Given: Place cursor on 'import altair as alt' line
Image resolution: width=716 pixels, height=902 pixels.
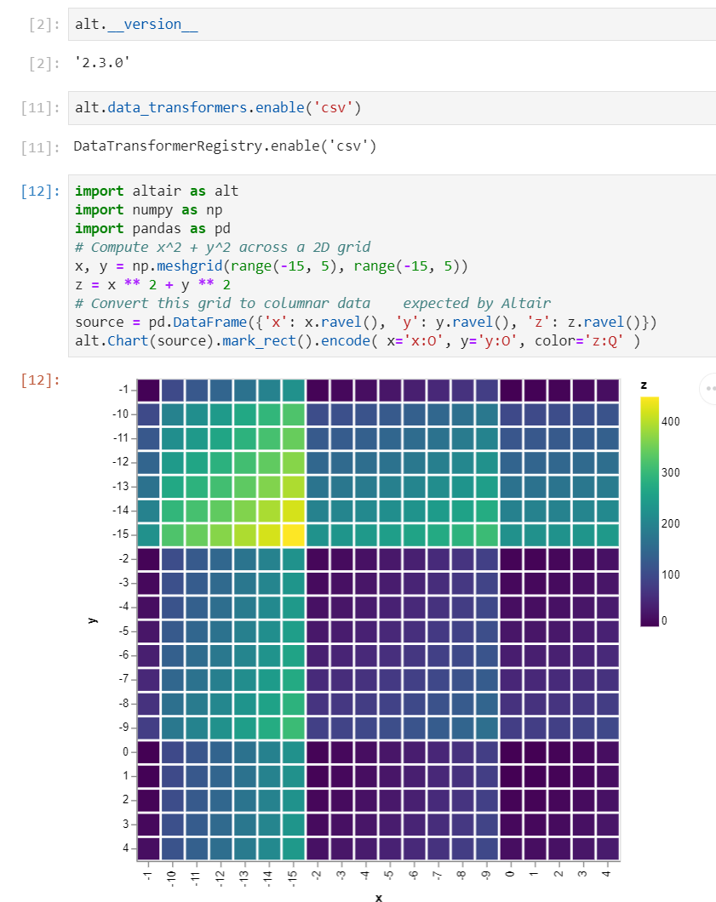Looking at the screenshot, I should 157,191.
